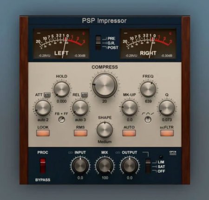Click the attack value auto 2

click(x=43, y=120)
